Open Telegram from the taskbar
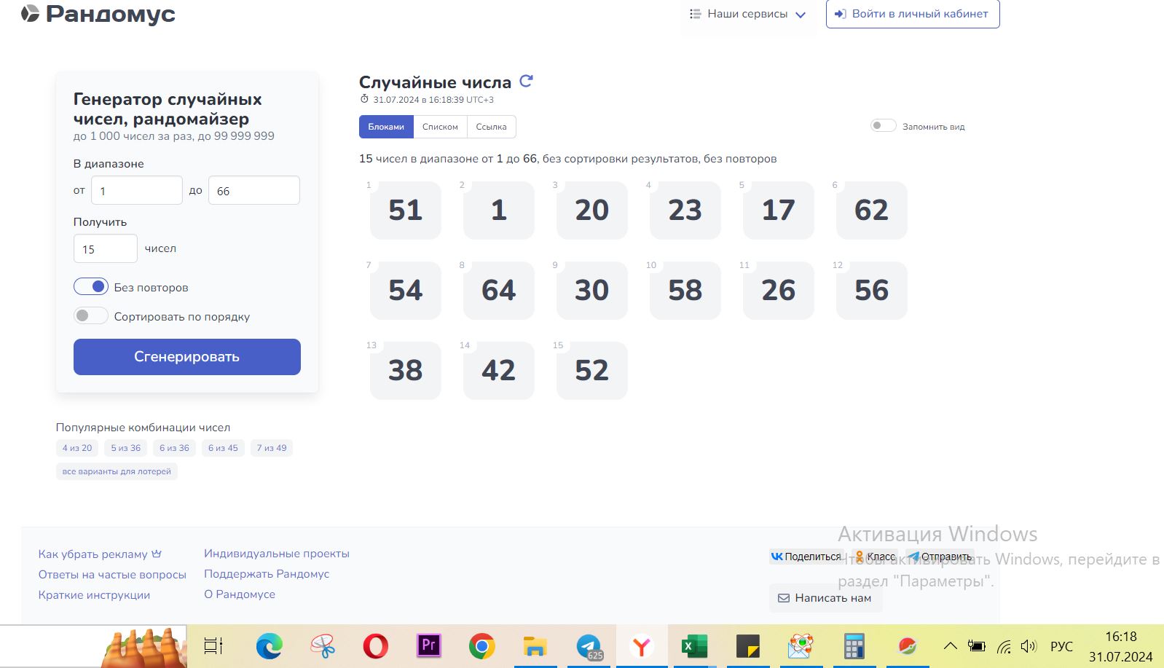 (x=589, y=646)
